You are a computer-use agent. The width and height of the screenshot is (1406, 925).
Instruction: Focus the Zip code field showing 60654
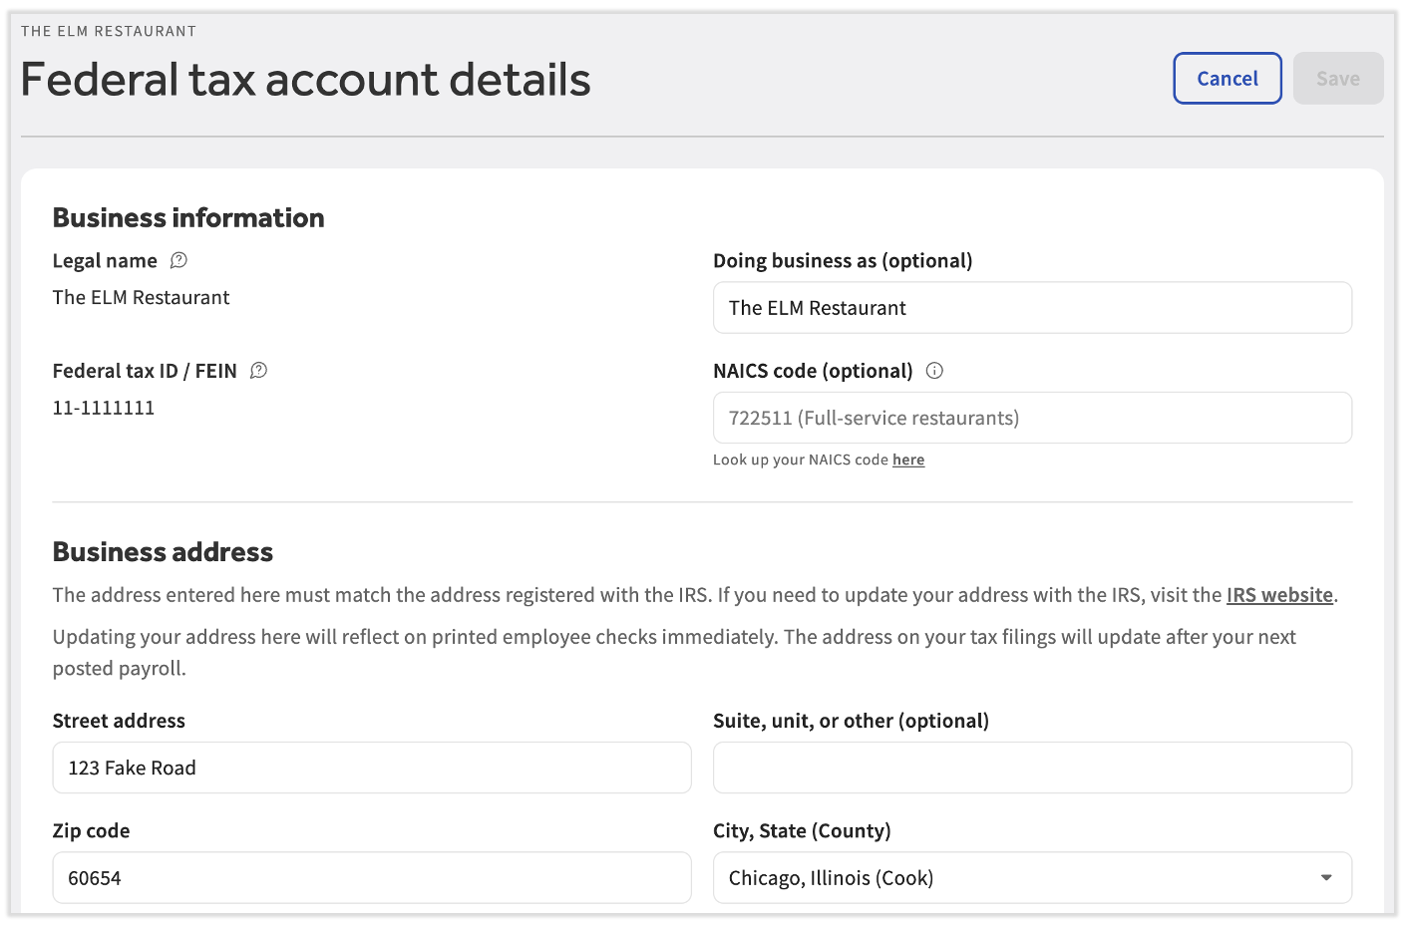coord(371,878)
